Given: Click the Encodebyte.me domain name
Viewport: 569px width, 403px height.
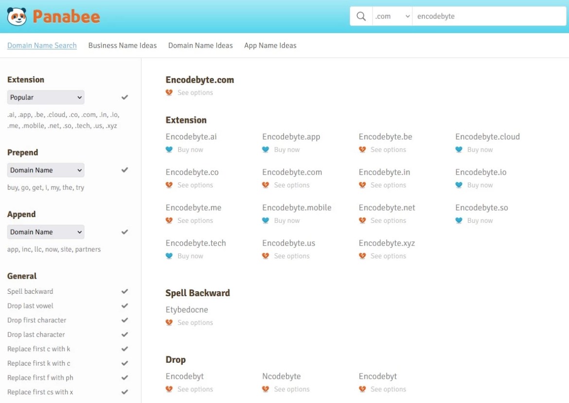Looking at the screenshot, I should point(194,208).
